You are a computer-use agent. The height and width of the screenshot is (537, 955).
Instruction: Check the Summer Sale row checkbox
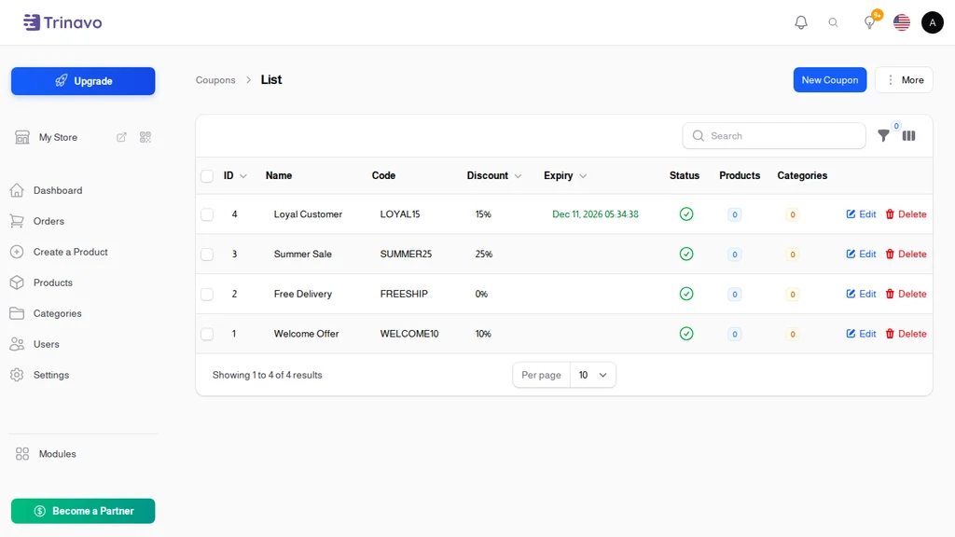click(207, 254)
